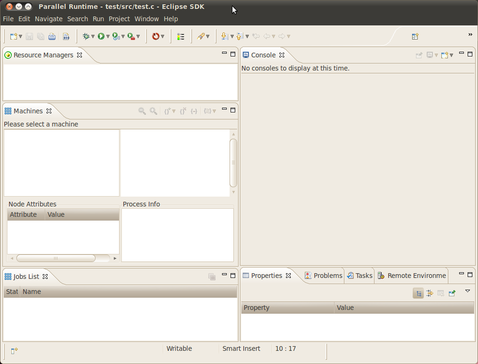Click the Jobs List view toolbar icon
The width and height of the screenshot is (478, 364).
click(x=212, y=277)
